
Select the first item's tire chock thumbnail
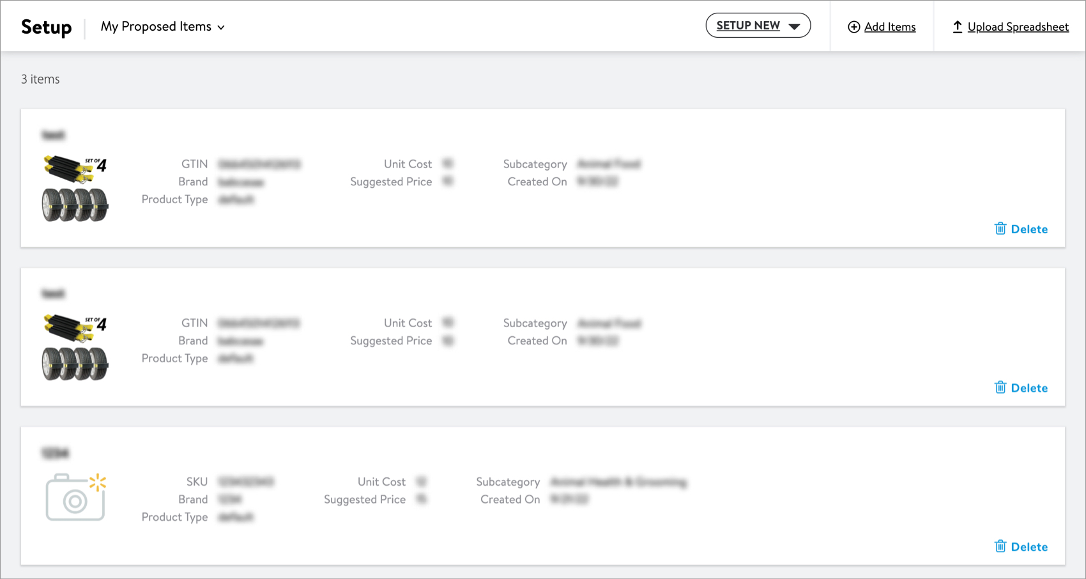click(x=75, y=189)
